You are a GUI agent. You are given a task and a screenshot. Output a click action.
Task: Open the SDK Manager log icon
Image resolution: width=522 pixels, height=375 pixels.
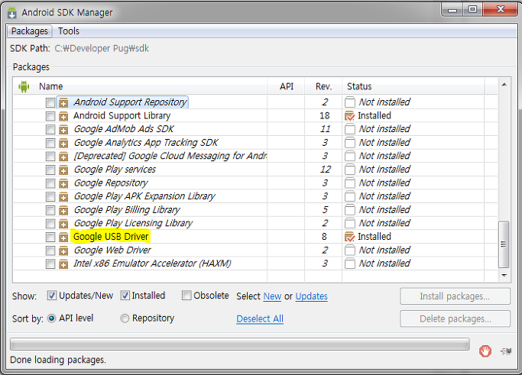coord(506,351)
